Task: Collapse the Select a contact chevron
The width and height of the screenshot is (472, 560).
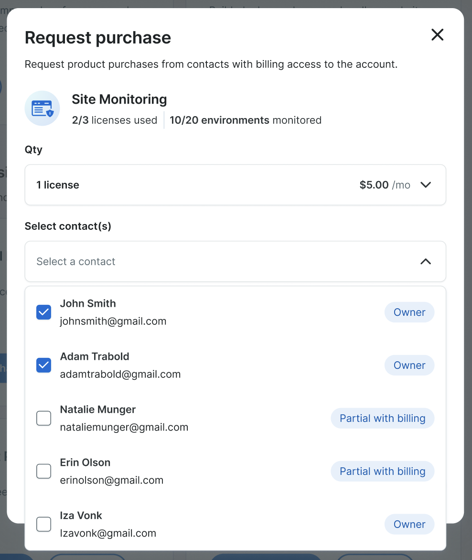Action: click(425, 261)
